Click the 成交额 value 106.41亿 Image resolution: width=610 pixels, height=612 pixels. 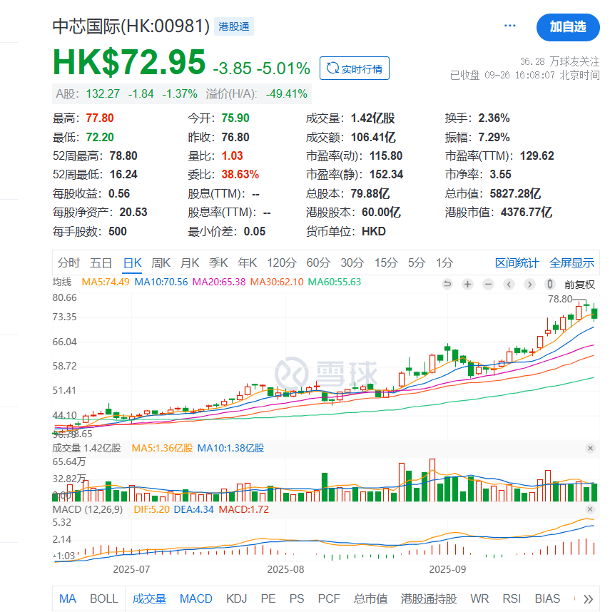pyautogui.click(x=373, y=138)
